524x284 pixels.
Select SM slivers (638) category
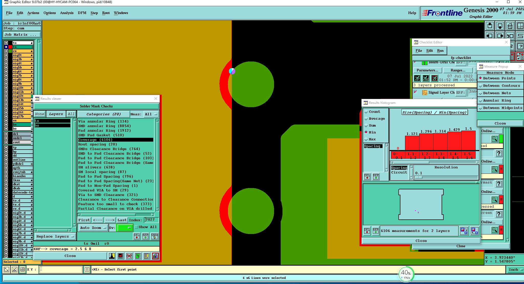click(96, 167)
